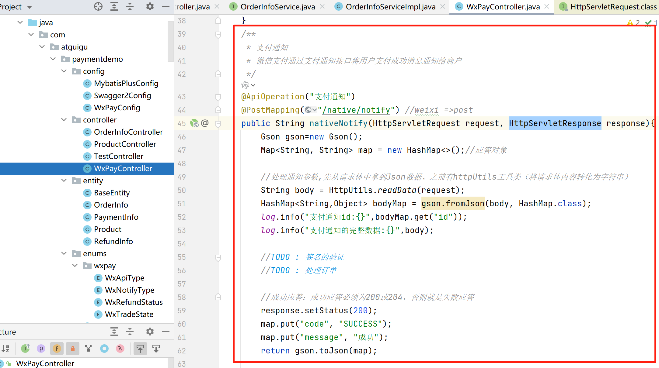
Task: Open the Project panel settings gear
Action: 150,6
